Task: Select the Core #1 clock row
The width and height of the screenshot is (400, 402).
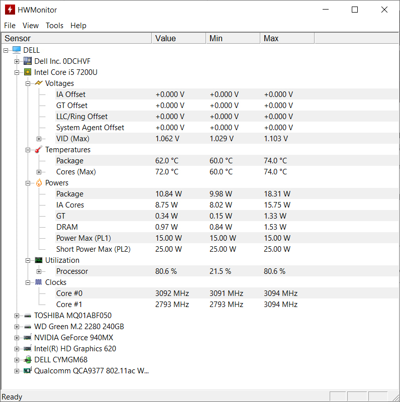Action: click(227, 304)
